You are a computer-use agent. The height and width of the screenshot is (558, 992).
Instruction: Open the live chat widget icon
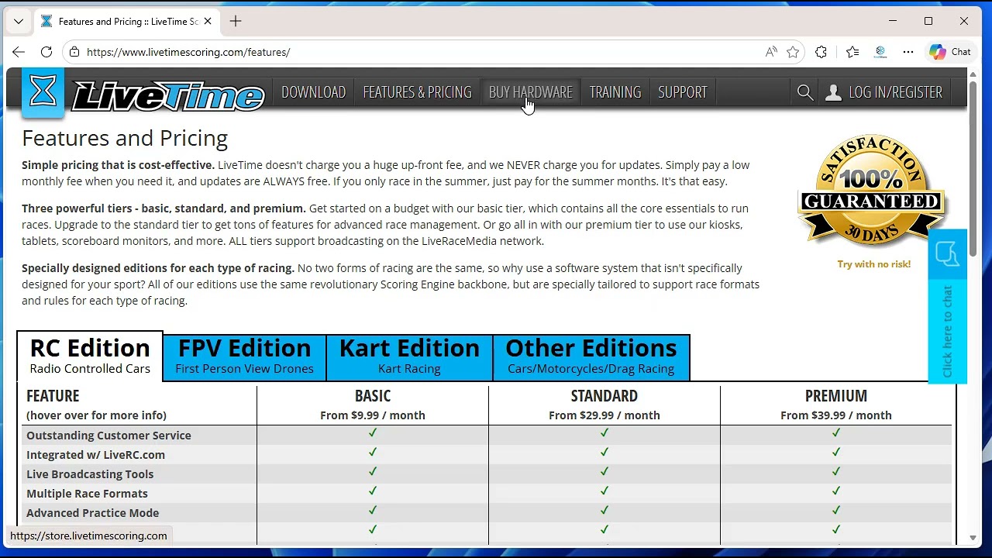[x=947, y=254]
